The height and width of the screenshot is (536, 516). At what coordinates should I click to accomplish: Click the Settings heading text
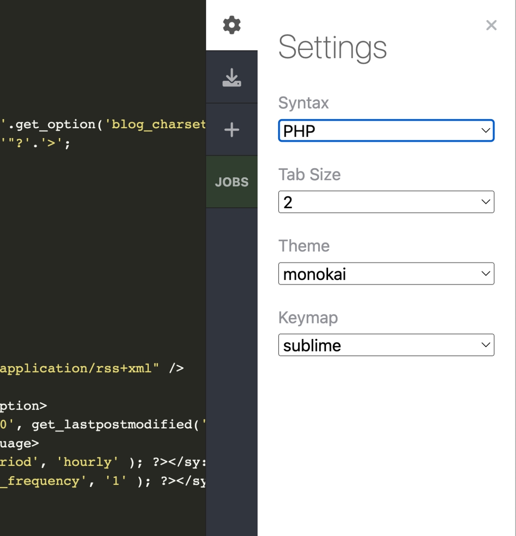[x=332, y=47]
